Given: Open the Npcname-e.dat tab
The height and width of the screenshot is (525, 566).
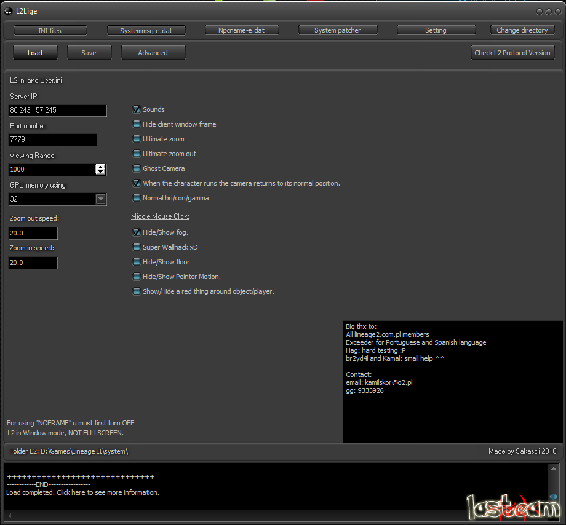Looking at the screenshot, I should pos(241,30).
